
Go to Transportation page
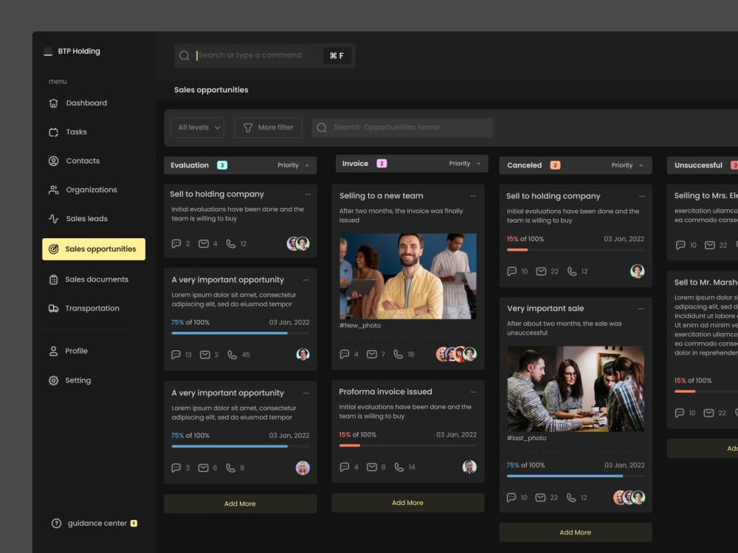84,308
